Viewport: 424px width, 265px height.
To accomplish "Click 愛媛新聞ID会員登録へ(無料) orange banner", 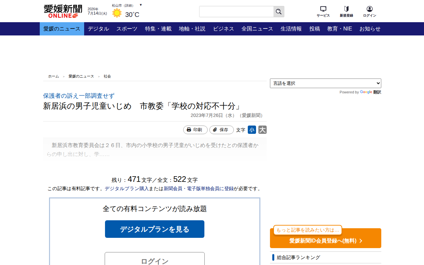I will point(326,238).
